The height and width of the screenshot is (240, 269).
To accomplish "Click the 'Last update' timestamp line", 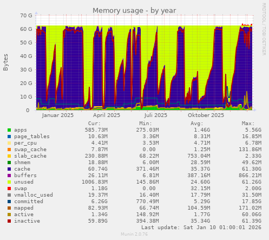I will point(201,228).
